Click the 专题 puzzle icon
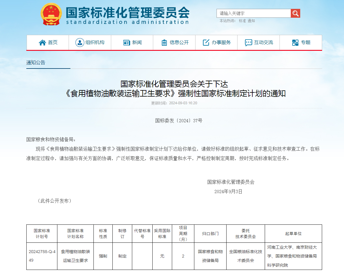The width and height of the screenshot is (344, 277). click(x=295, y=43)
